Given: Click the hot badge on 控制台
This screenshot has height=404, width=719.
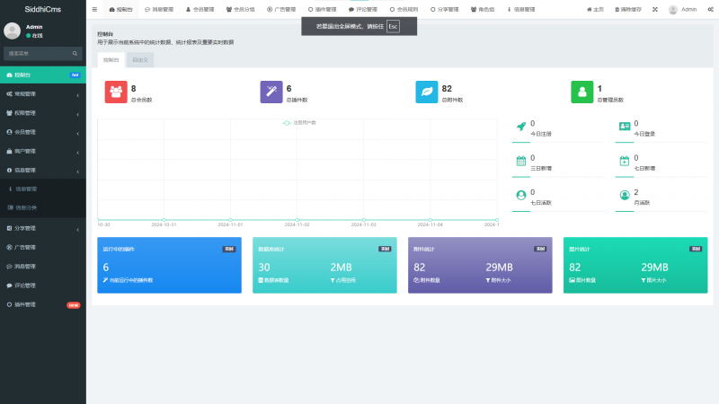Looking at the screenshot, I should [75, 75].
